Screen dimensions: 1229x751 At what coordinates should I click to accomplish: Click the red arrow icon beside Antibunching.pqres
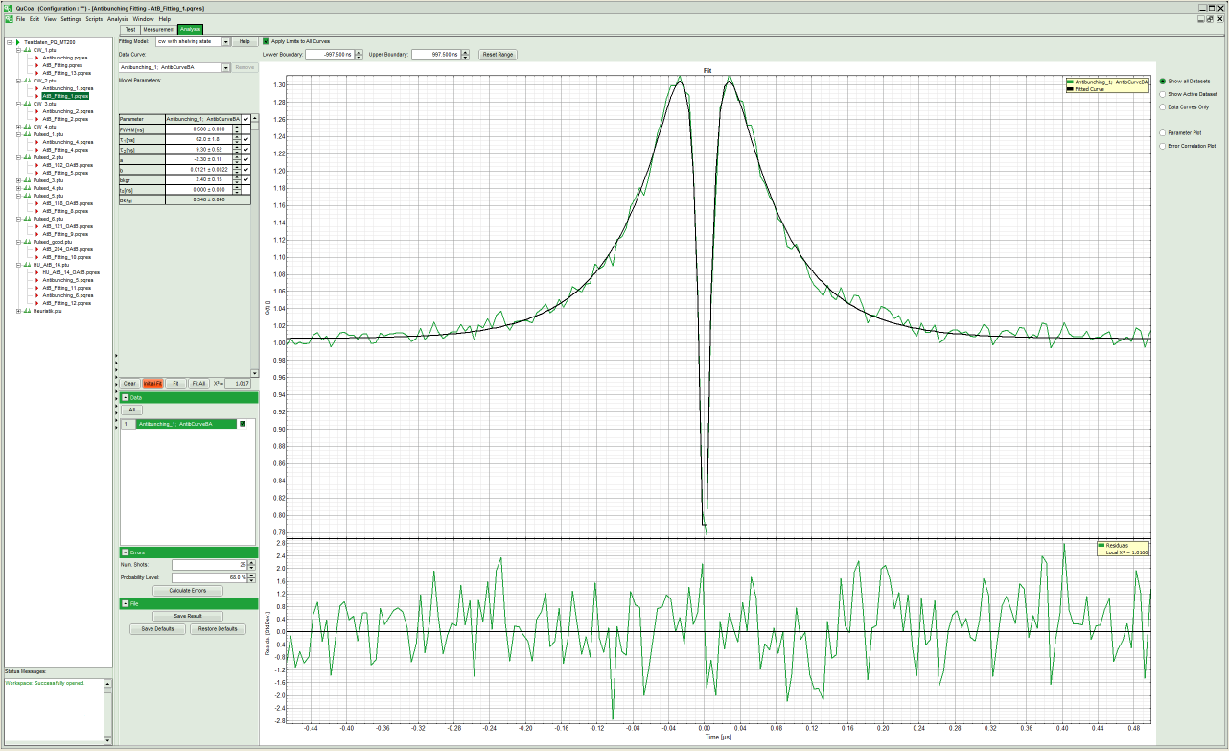(x=37, y=58)
